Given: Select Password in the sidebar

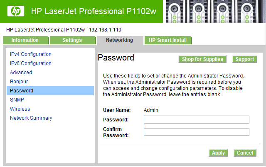Looking at the screenshot, I should [50, 91].
